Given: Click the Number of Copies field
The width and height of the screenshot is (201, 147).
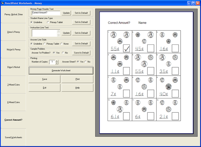Looking at the screenshot, I should point(52,62).
